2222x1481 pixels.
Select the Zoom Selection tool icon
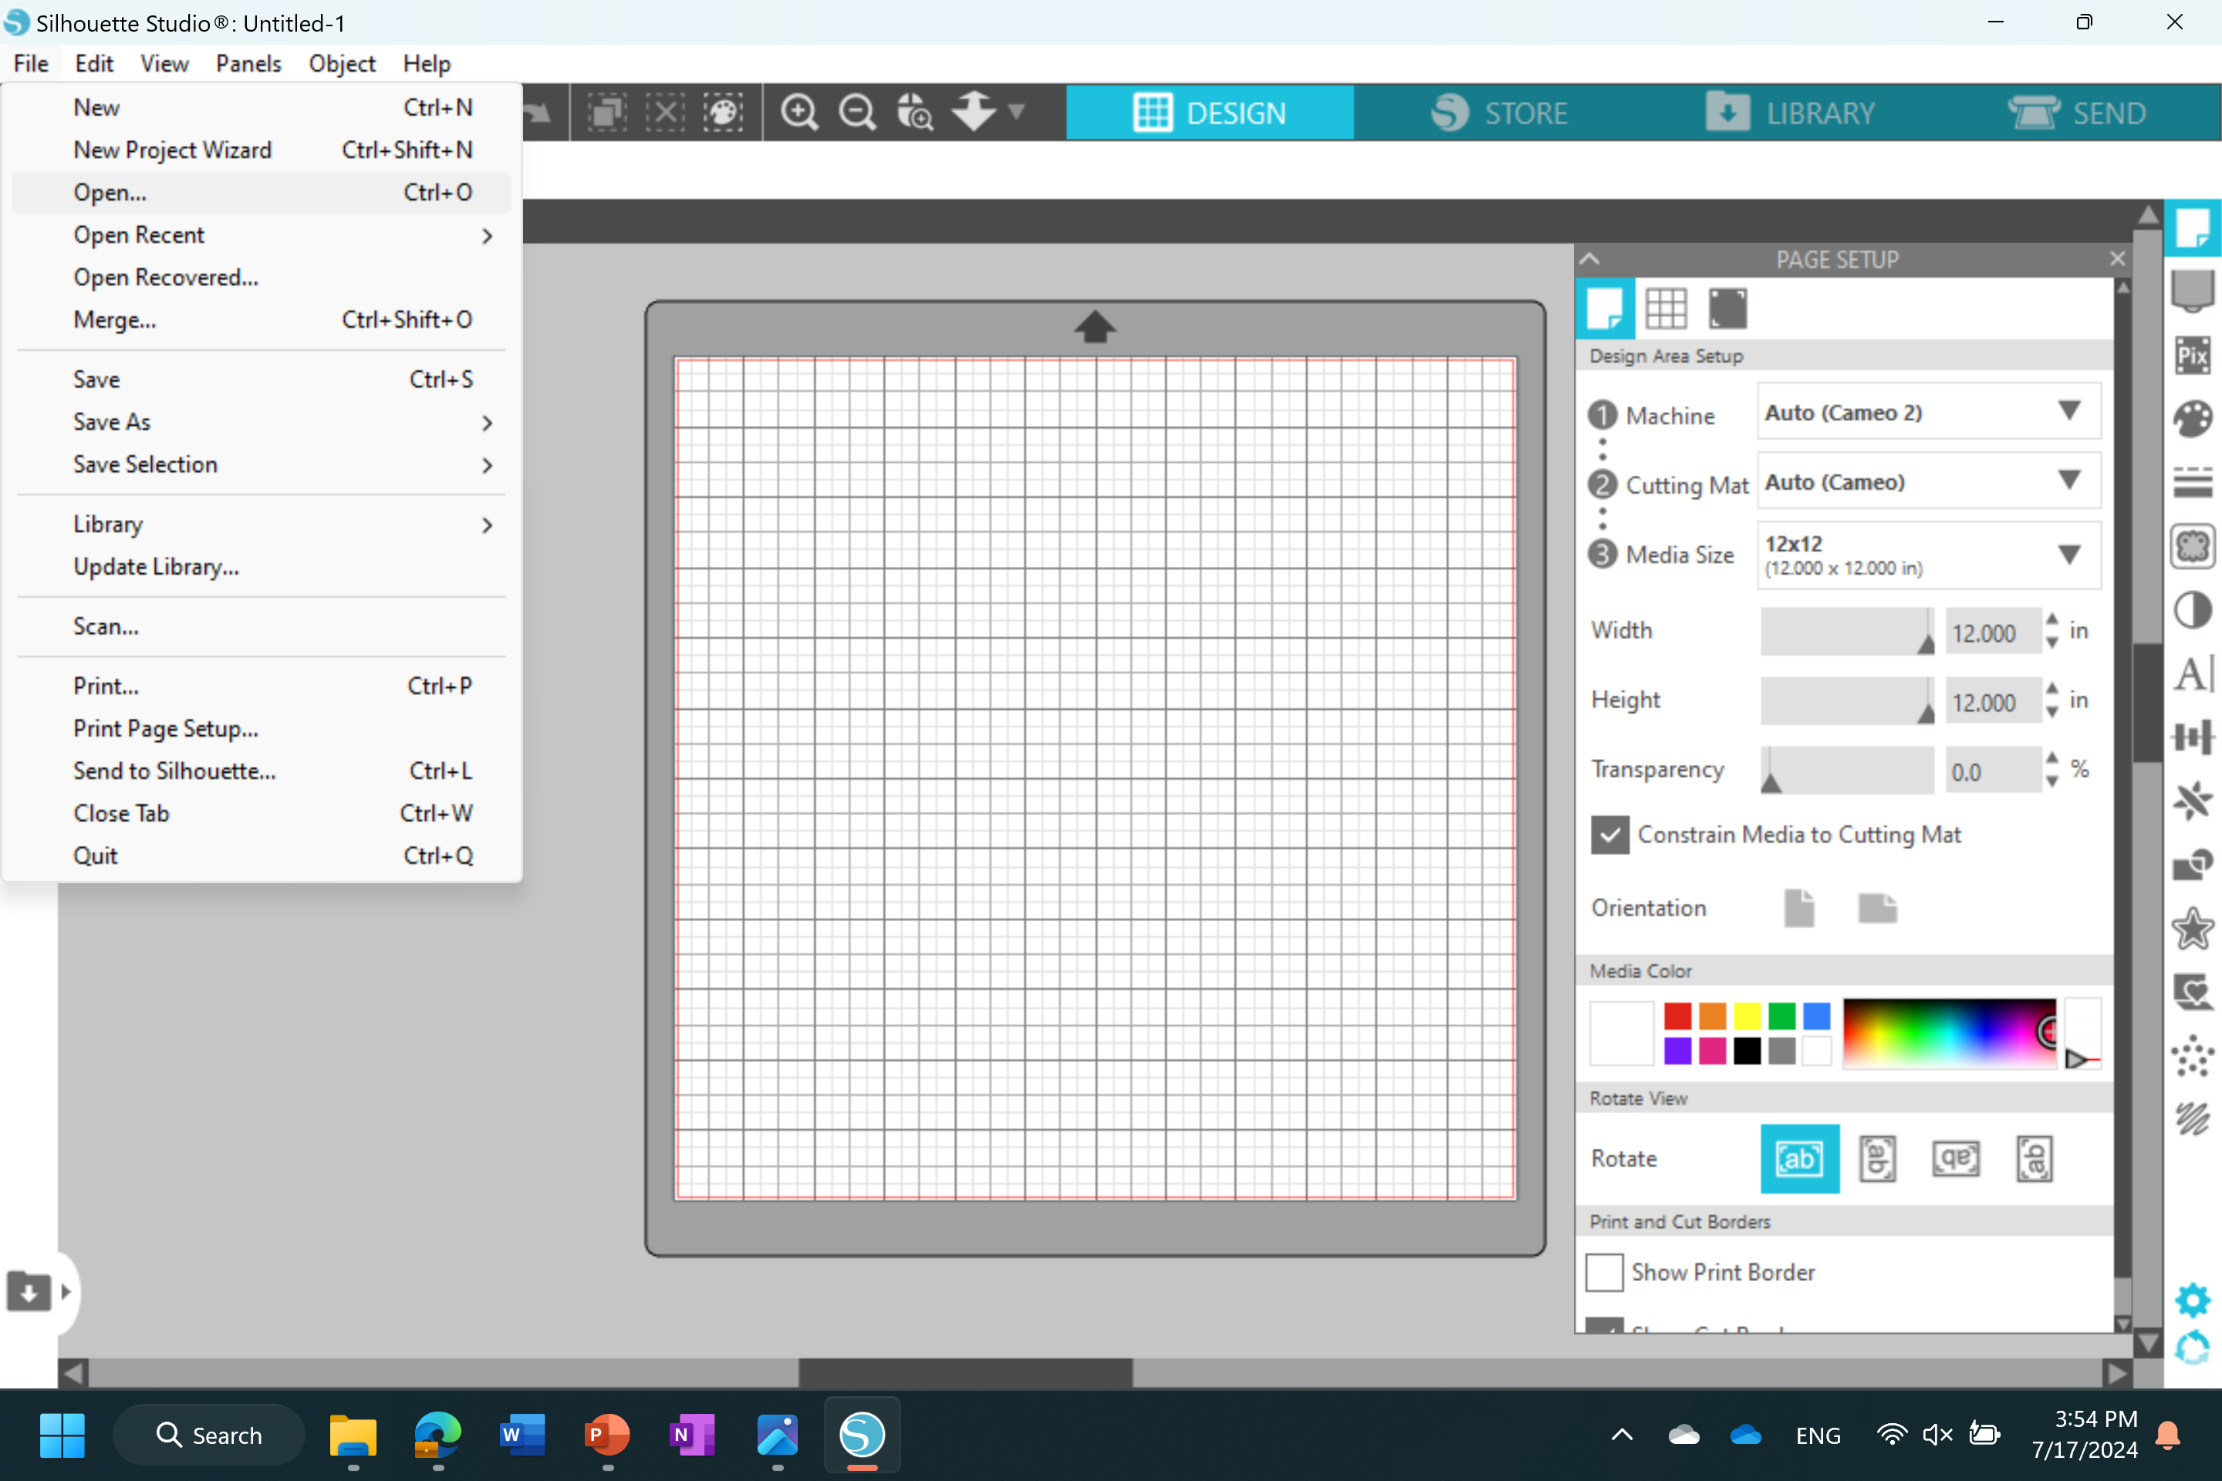click(x=914, y=113)
